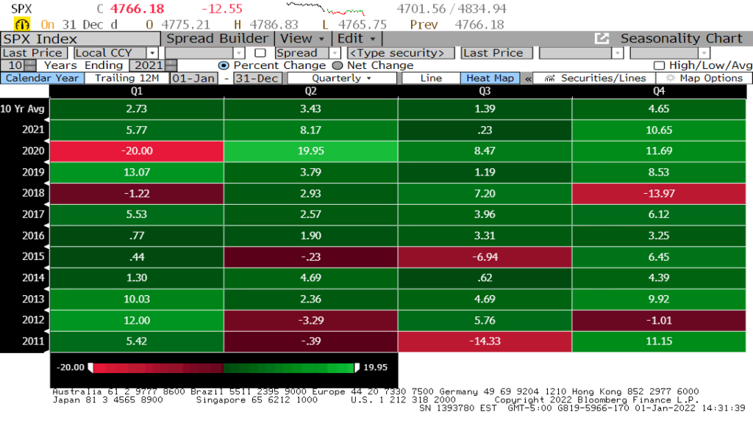This screenshot has width=753, height=431.
Task: Switch to the Line chart view
Action: click(x=431, y=78)
